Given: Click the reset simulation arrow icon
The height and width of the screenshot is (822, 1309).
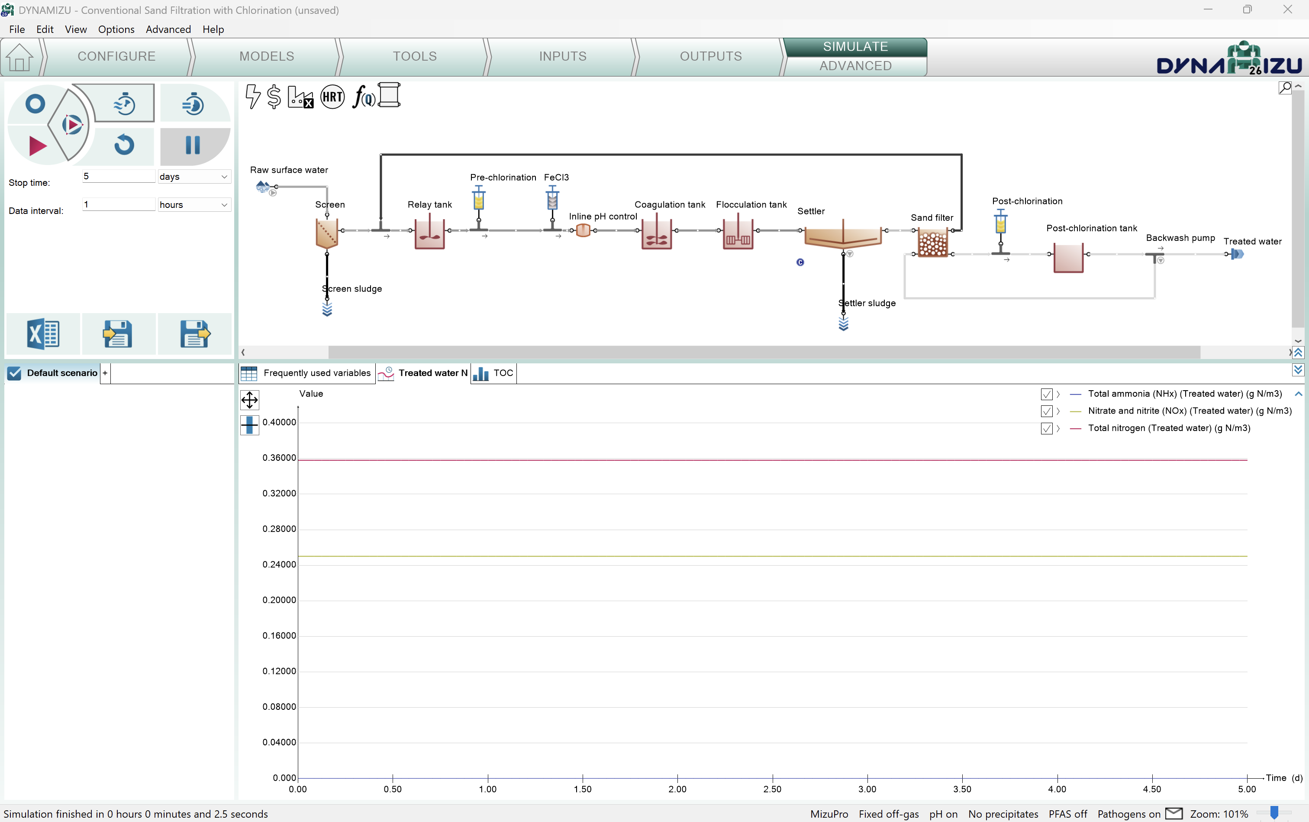Looking at the screenshot, I should click(x=124, y=145).
